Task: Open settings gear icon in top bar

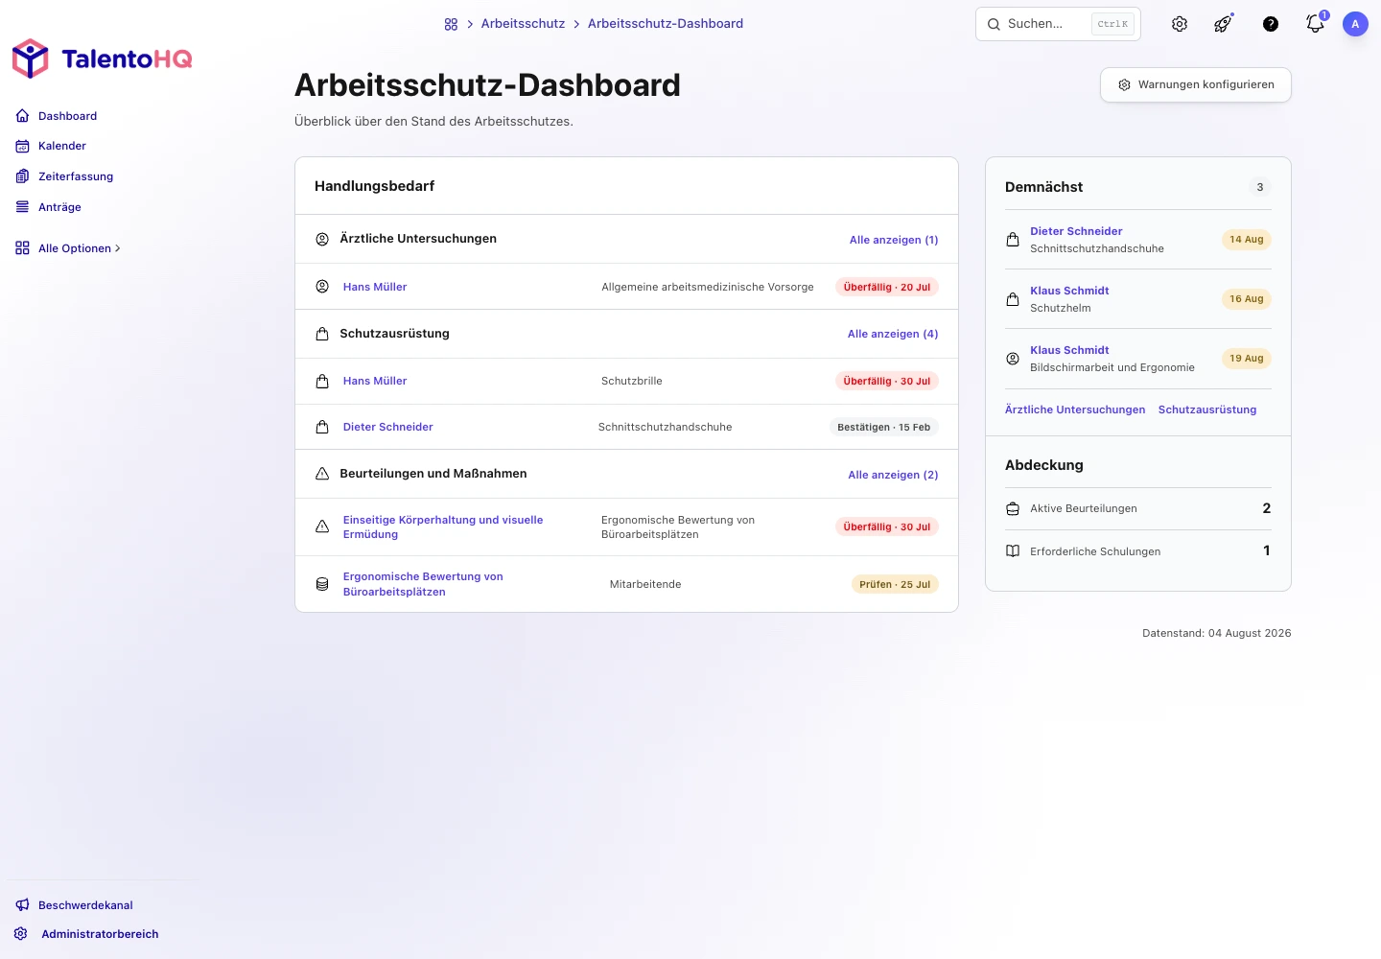Action: point(1180,24)
